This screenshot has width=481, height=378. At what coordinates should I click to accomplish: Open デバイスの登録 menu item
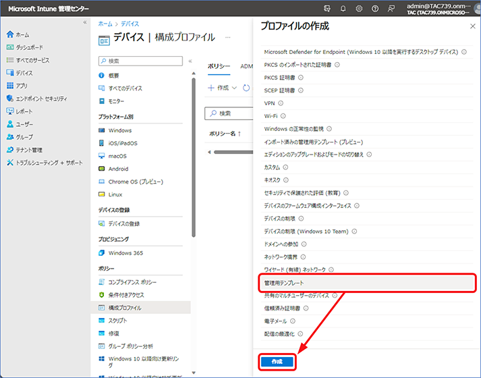[x=119, y=223]
